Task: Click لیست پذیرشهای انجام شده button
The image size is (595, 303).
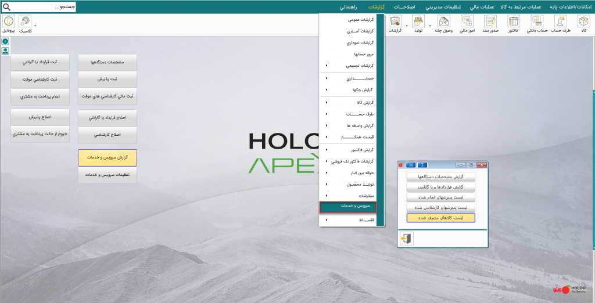Action: (x=440, y=197)
